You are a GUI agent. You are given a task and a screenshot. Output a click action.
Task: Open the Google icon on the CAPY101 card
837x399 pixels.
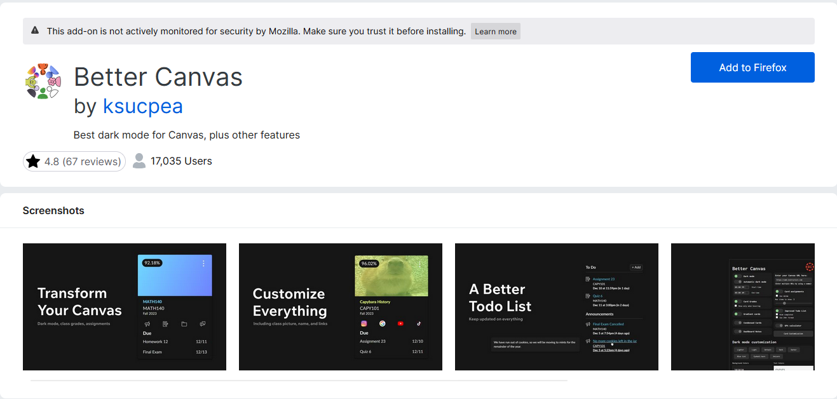[x=383, y=323]
